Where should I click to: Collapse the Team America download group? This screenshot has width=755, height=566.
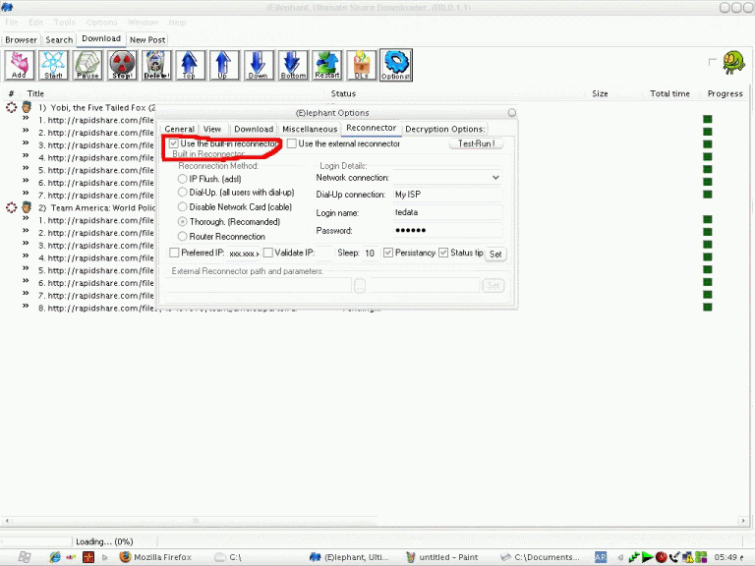[12, 208]
